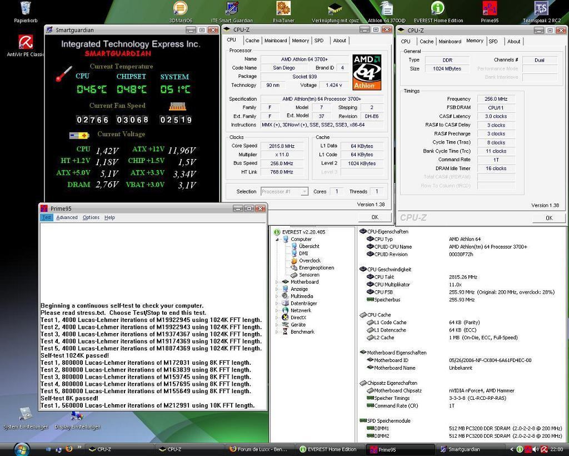Open the Test menu in Prime95
The height and width of the screenshot is (456, 569).
coord(47,217)
